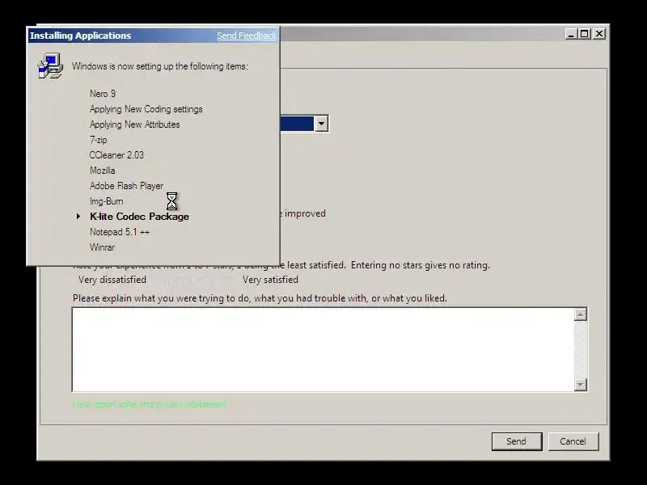Open the report data and privacy statement link
The image size is (647, 485).
click(150, 404)
